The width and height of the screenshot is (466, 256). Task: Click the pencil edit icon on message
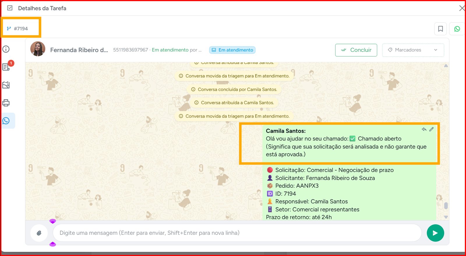[431, 129]
